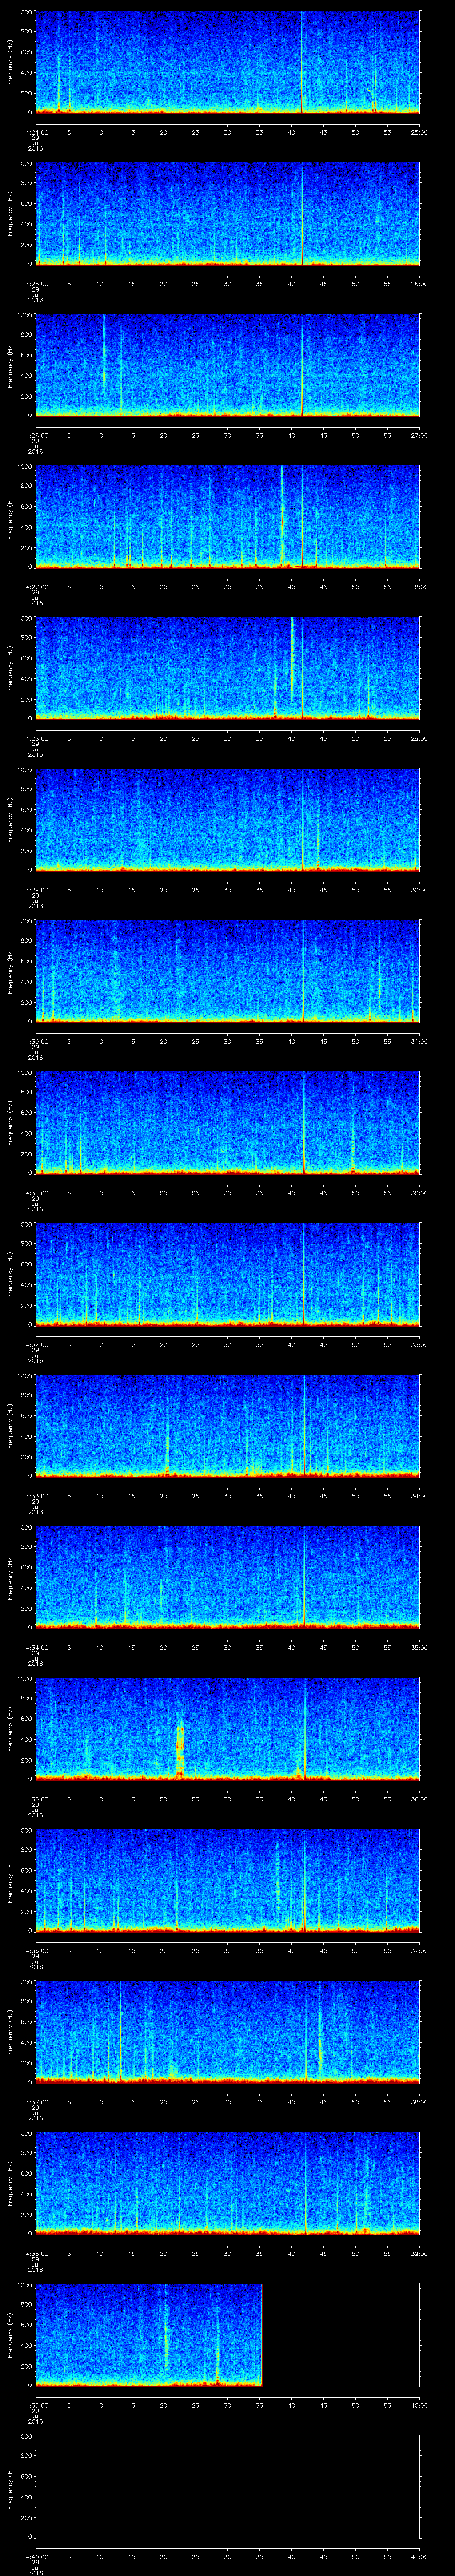Image resolution: width=455 pixels, height=2576 pixels.
Task: Select the spectrogram panel beginning at 4:32:00
Action: (x=227, y=1274)
